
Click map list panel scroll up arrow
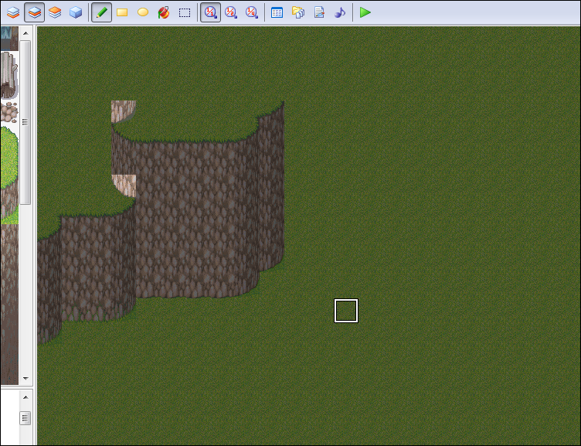pyautogui.click(x=25, y=397)
